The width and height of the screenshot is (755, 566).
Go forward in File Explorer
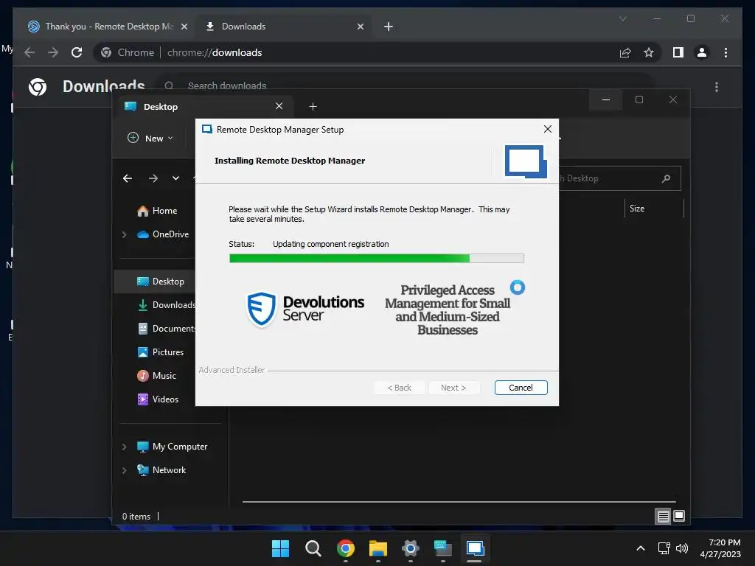pos(153,178)
